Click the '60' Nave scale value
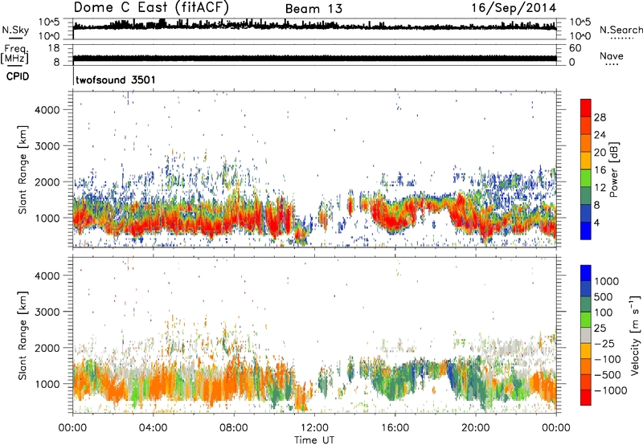The height and width of the screenshot is (445, 643). pos(575,48)
